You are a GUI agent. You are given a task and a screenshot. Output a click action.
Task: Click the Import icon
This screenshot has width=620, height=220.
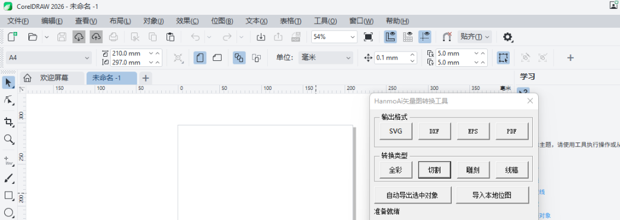click(x=261, y=37)
